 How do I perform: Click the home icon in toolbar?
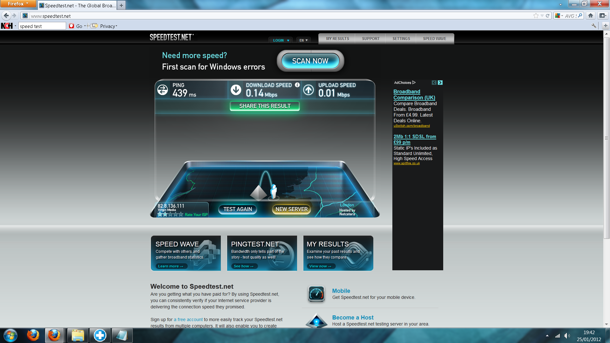click(590, 16)
